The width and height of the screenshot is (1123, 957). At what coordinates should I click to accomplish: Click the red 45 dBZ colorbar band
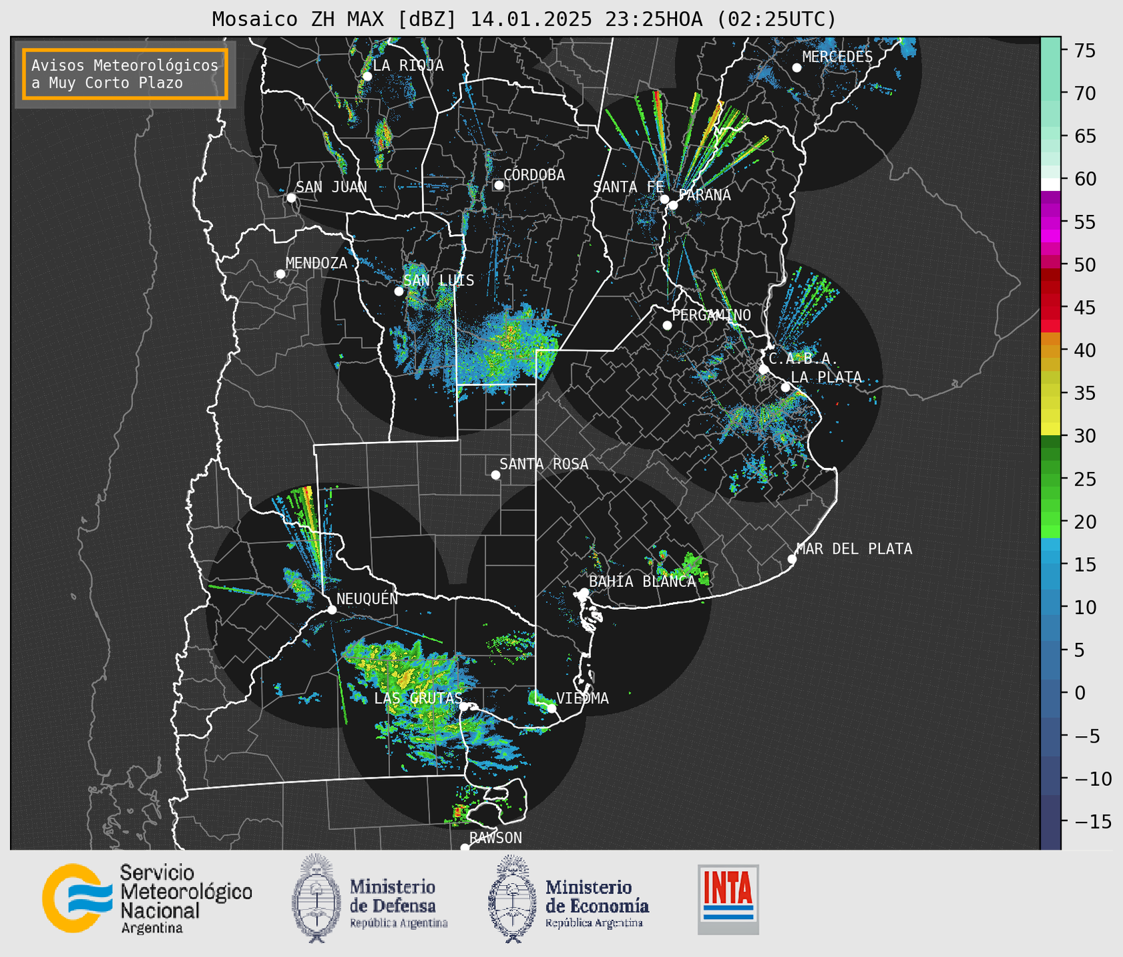[x=1050, y=307]
